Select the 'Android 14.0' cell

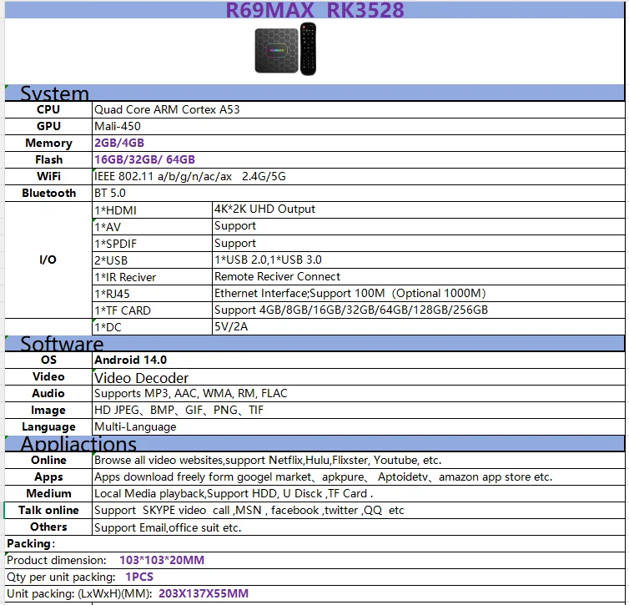coord(359,360)
